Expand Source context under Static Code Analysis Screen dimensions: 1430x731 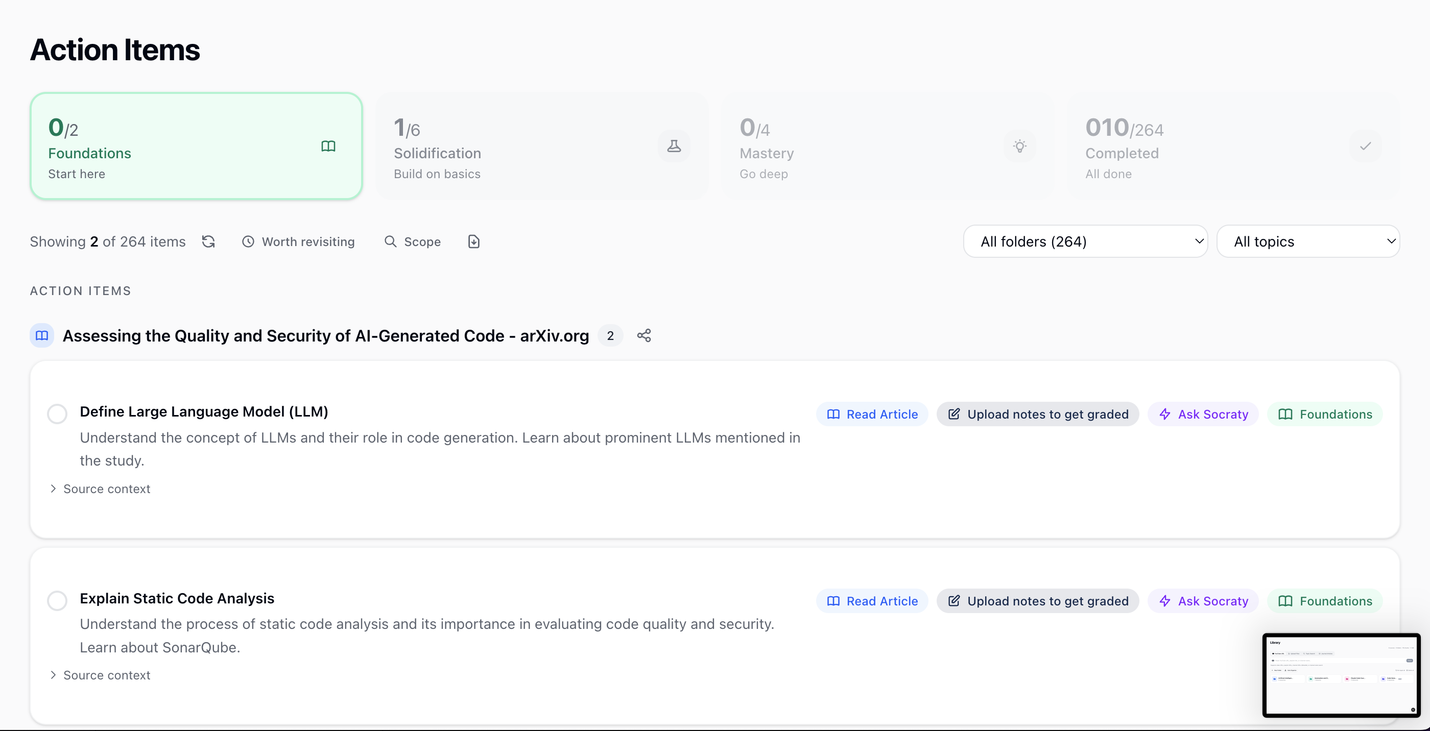coord(100,675)
